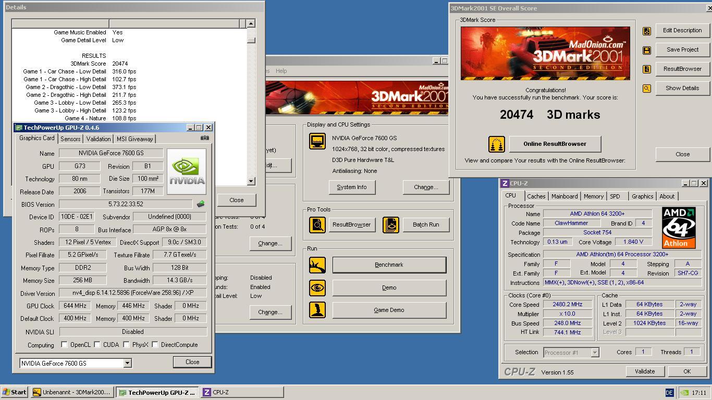Open the Windows Start button
The image size is (712, 400).
(x=15, y=392)
